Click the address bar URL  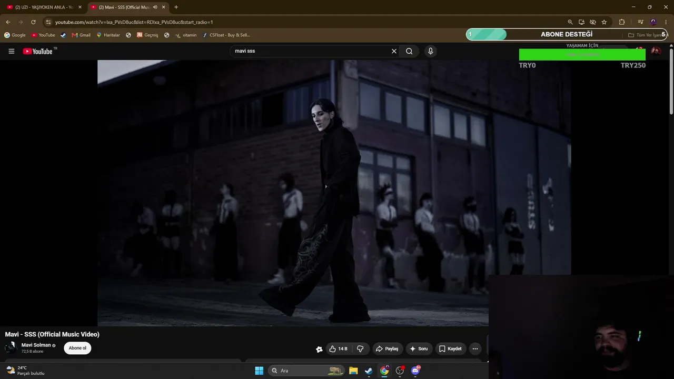(134, 22)
